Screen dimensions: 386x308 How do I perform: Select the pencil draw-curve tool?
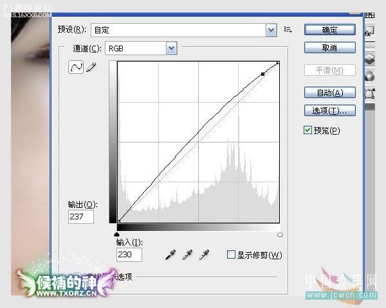click(91, 67)
